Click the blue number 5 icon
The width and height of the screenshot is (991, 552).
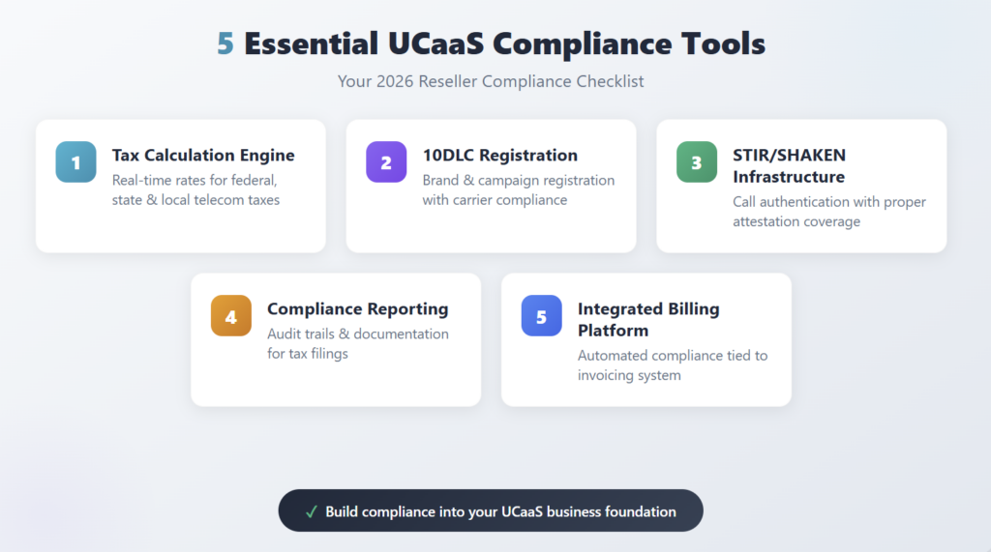pyautogui.click(x=541, y=316)
